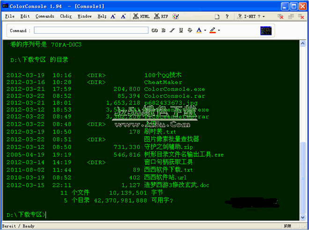The image size is (309, 230).
Task: Open the color palette icon
Action: coord(176,16)
